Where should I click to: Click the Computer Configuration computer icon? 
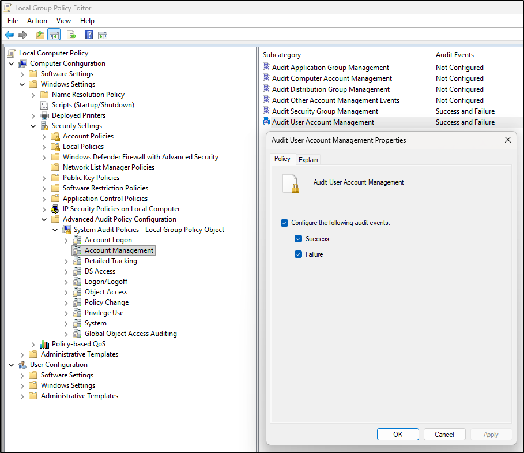click(22, 63)
